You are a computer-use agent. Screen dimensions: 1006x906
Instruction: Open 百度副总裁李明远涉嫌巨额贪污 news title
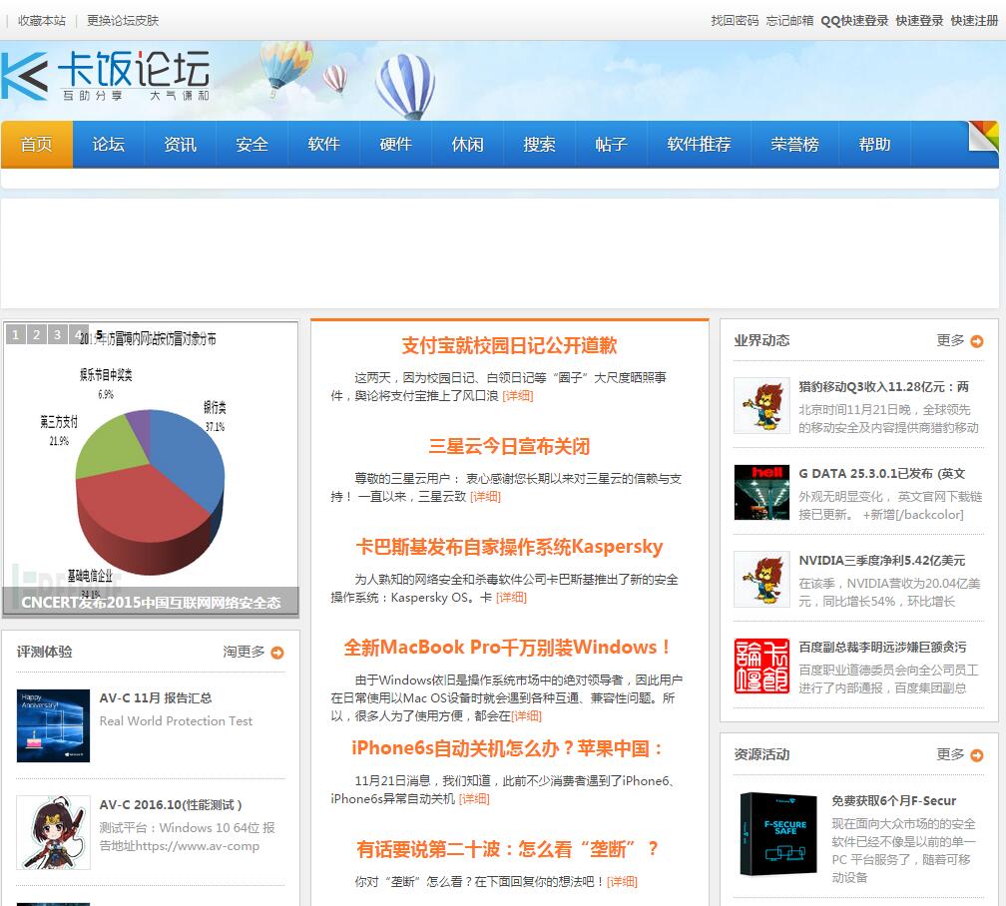(882, 647)
